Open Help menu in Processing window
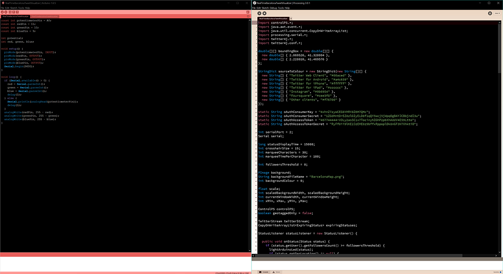 (x=287, y=8)
